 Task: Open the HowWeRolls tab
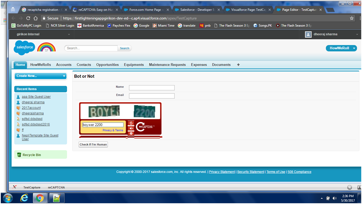click(x=40, y=65)
